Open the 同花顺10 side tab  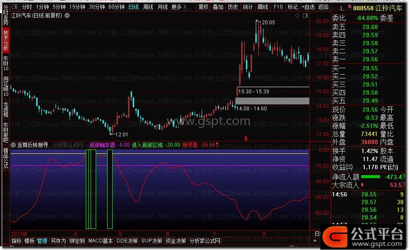click(x=6, y=87)
